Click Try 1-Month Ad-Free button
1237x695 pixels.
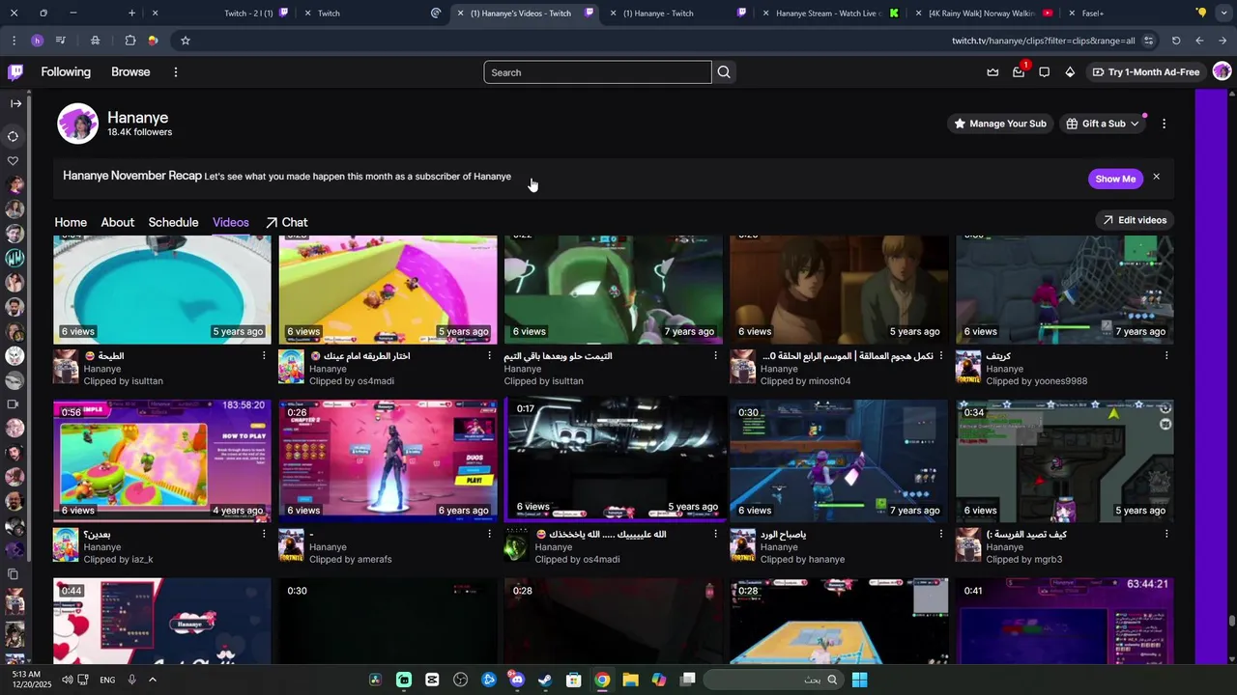1146,72
